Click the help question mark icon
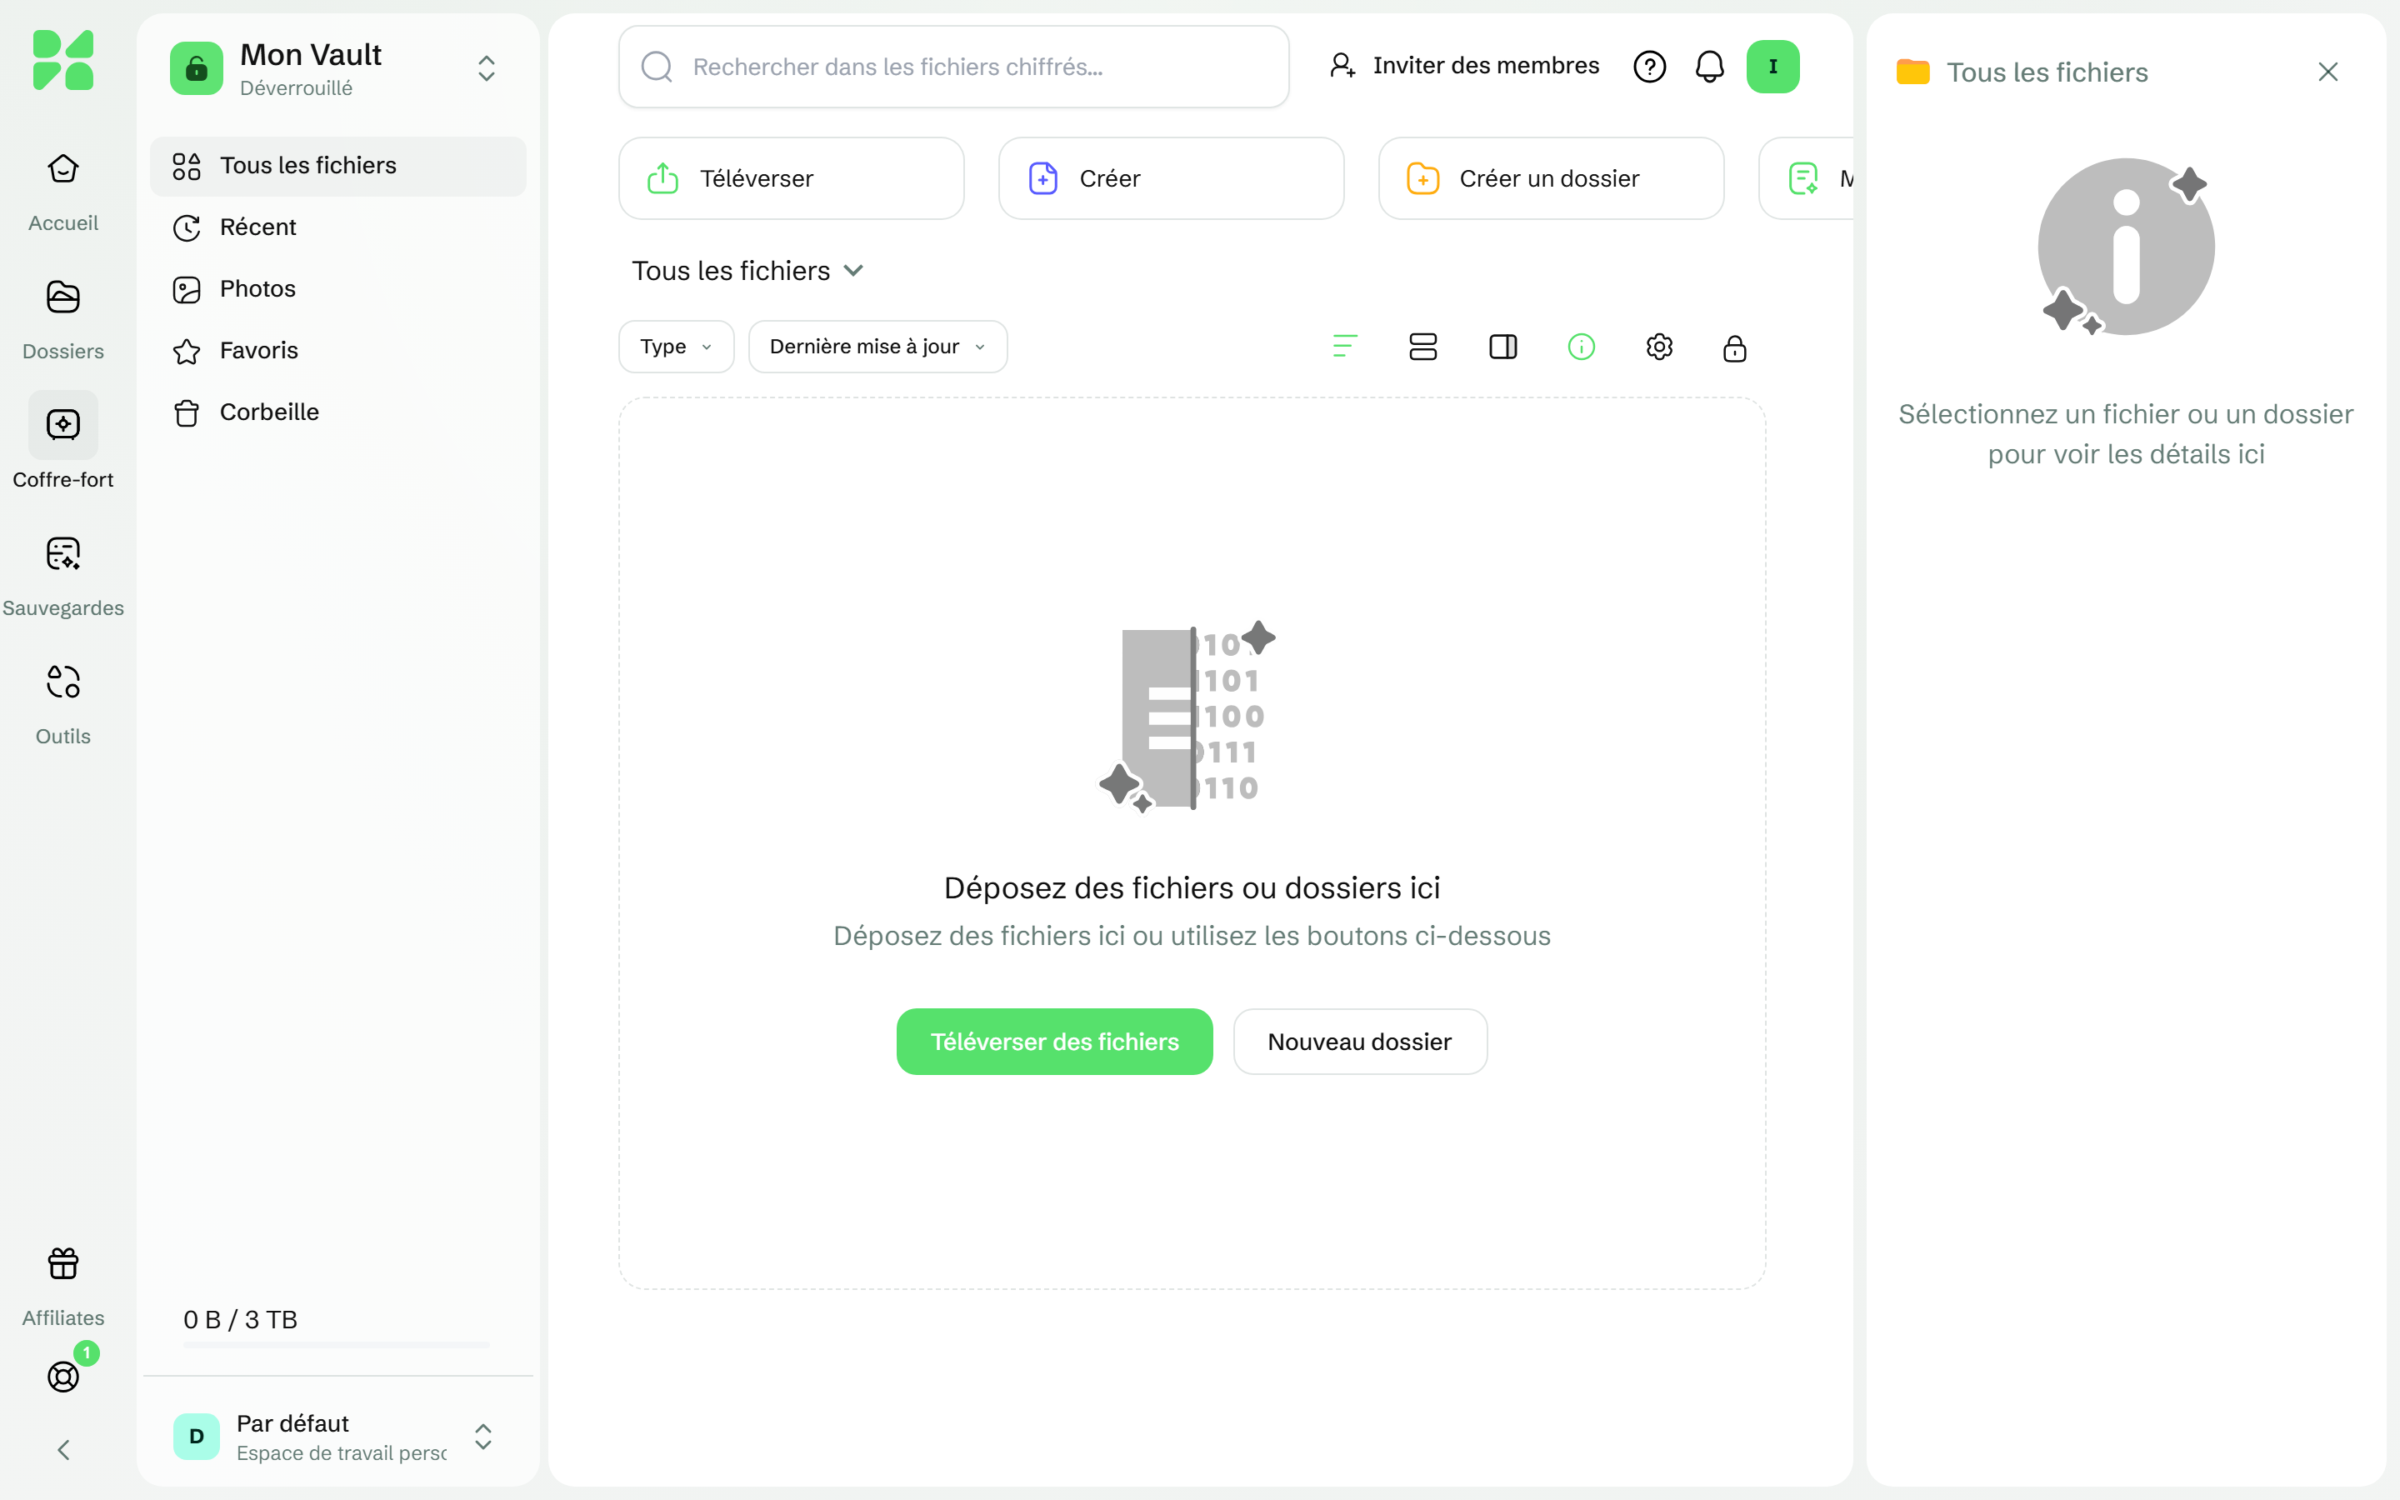2400x1500 pixels. click(1649, 67)
